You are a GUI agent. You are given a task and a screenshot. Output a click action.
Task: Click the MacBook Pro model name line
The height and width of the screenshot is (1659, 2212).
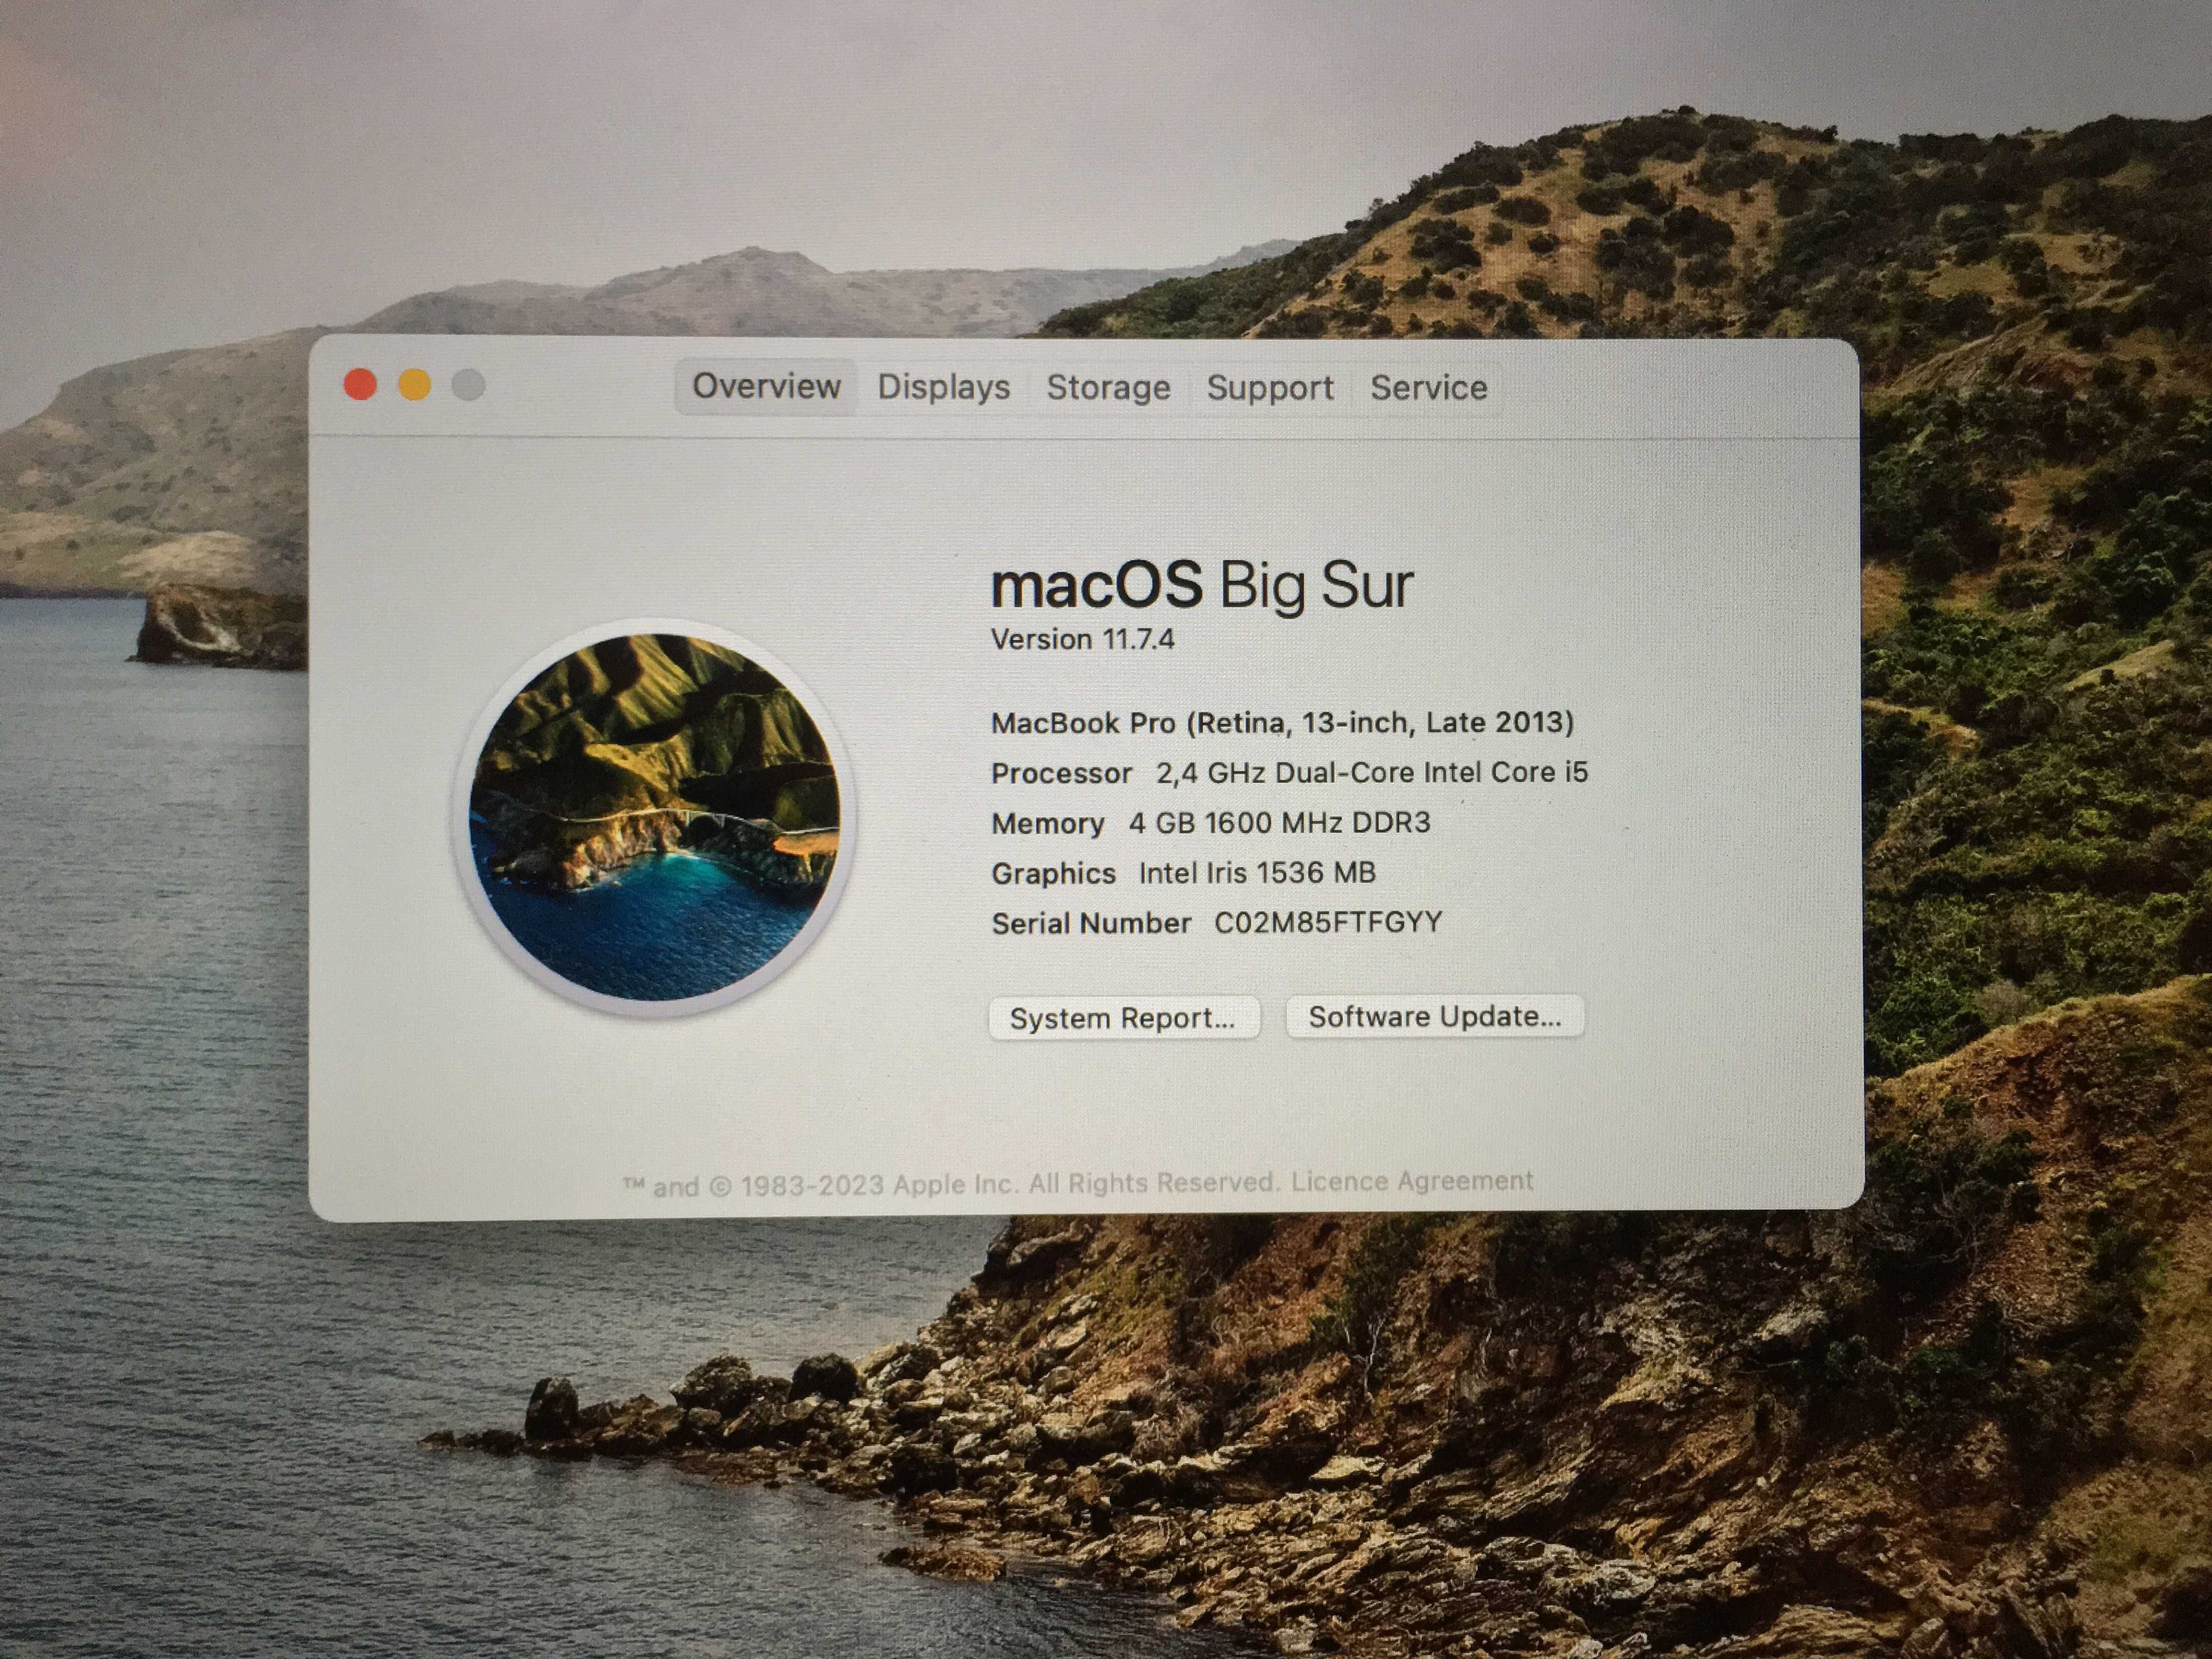point(1282,722)
